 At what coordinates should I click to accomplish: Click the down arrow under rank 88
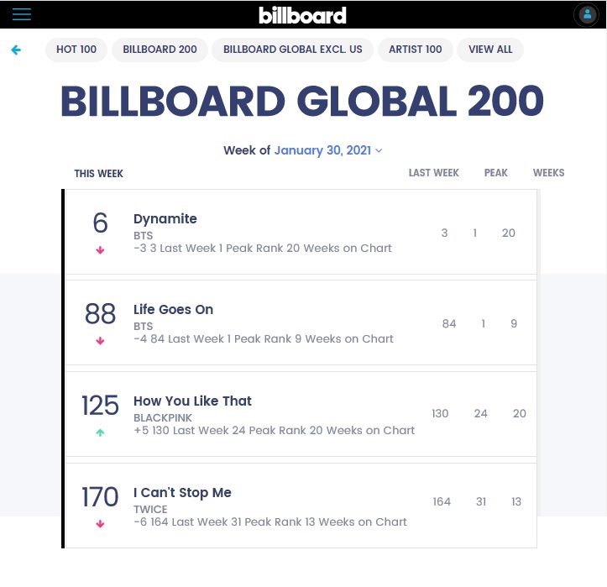[x=101, y=341]
